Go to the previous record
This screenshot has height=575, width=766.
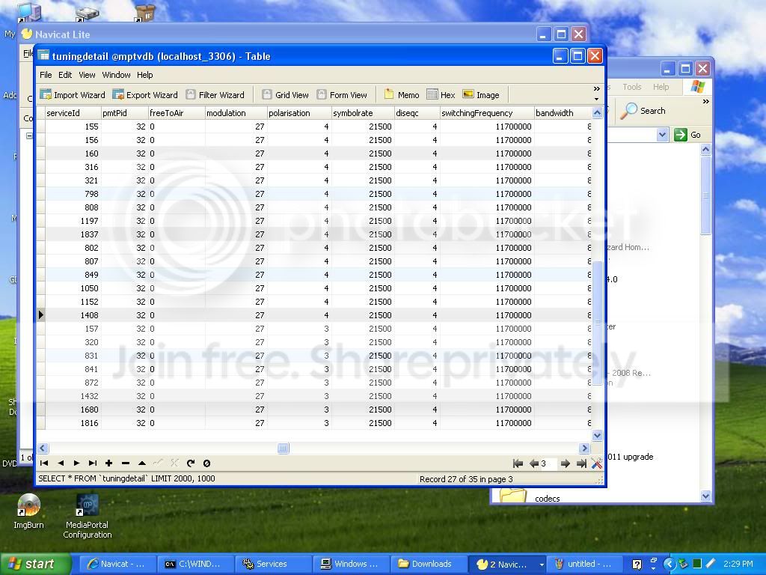[61, 463]
